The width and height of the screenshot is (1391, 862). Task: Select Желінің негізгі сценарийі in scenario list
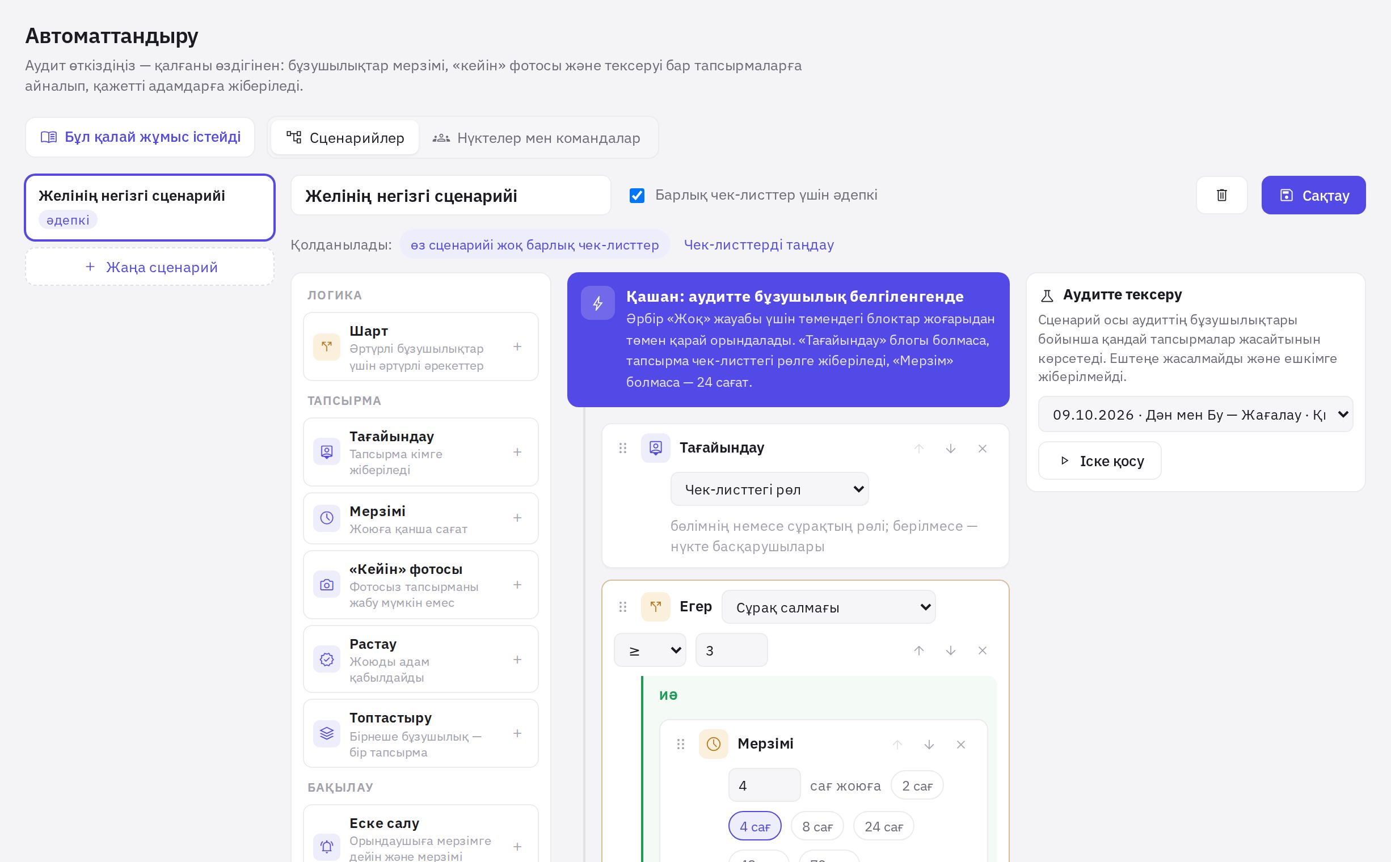click(x=149, y=208)
